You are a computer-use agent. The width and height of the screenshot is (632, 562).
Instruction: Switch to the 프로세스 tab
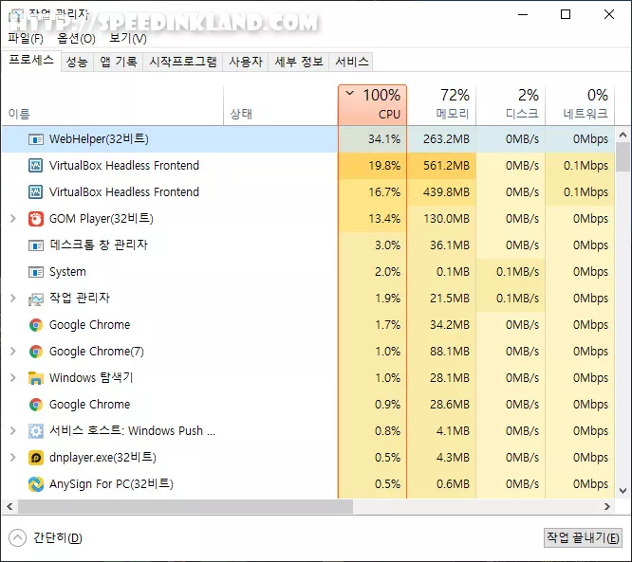(31, 61)
